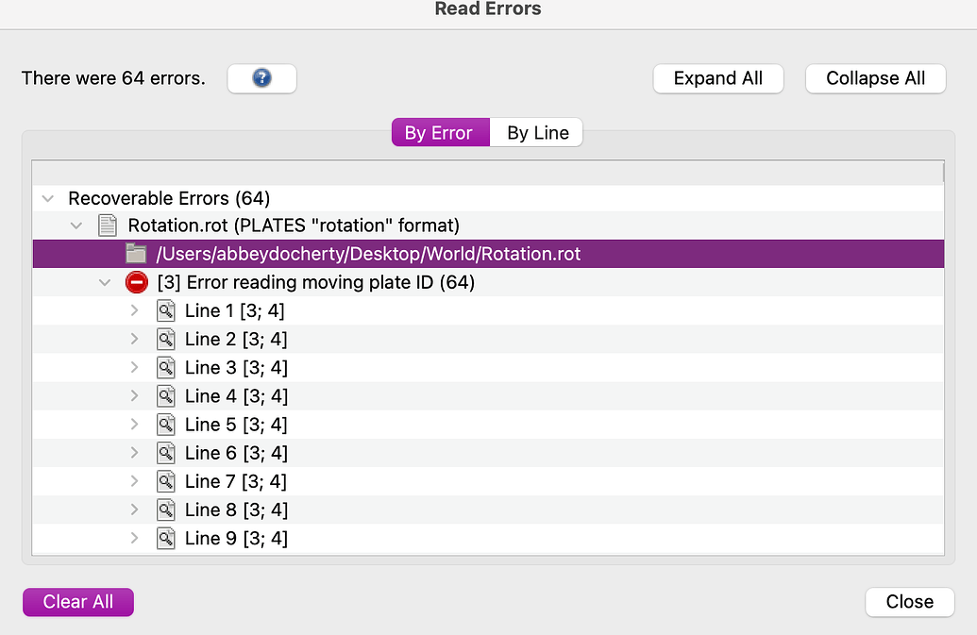Viewport: 977px width, 635px height.
Task: Select the 'Line 4 [3; 4]' text
Action: point(236,396)
